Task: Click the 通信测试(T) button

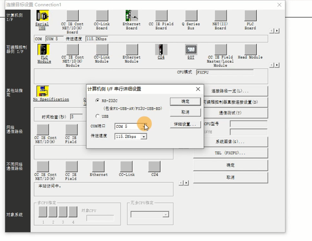Action: [230, 113]
